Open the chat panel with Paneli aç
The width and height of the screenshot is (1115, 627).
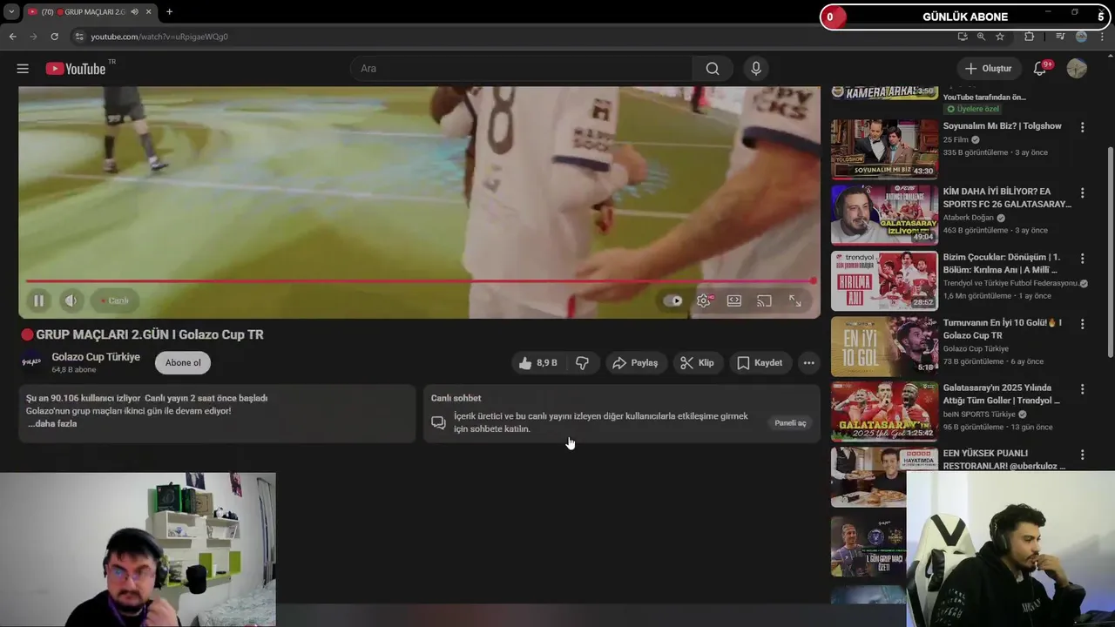pos(791,423)
